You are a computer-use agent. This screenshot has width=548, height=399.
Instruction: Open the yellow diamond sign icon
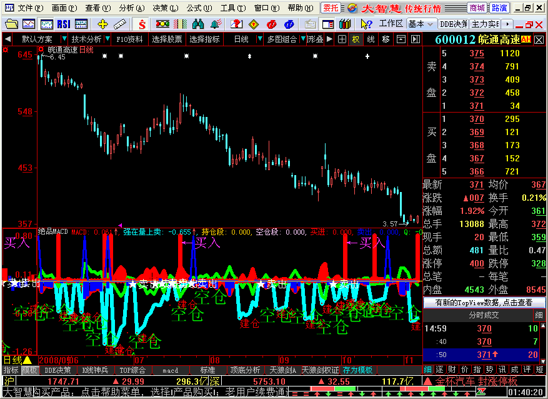pyautogui.click(x=254, y=24)
